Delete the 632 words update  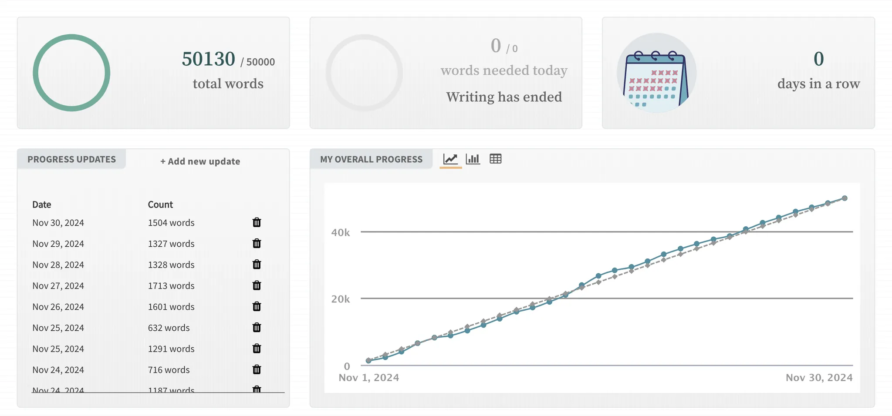coord(257,327)
